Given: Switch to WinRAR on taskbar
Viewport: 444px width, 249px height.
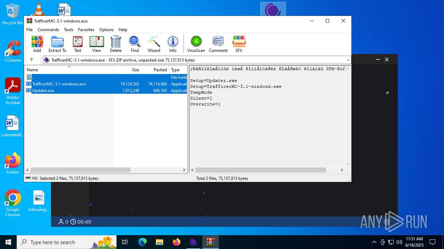Looking at the screenshot, I should pos(211,242).
